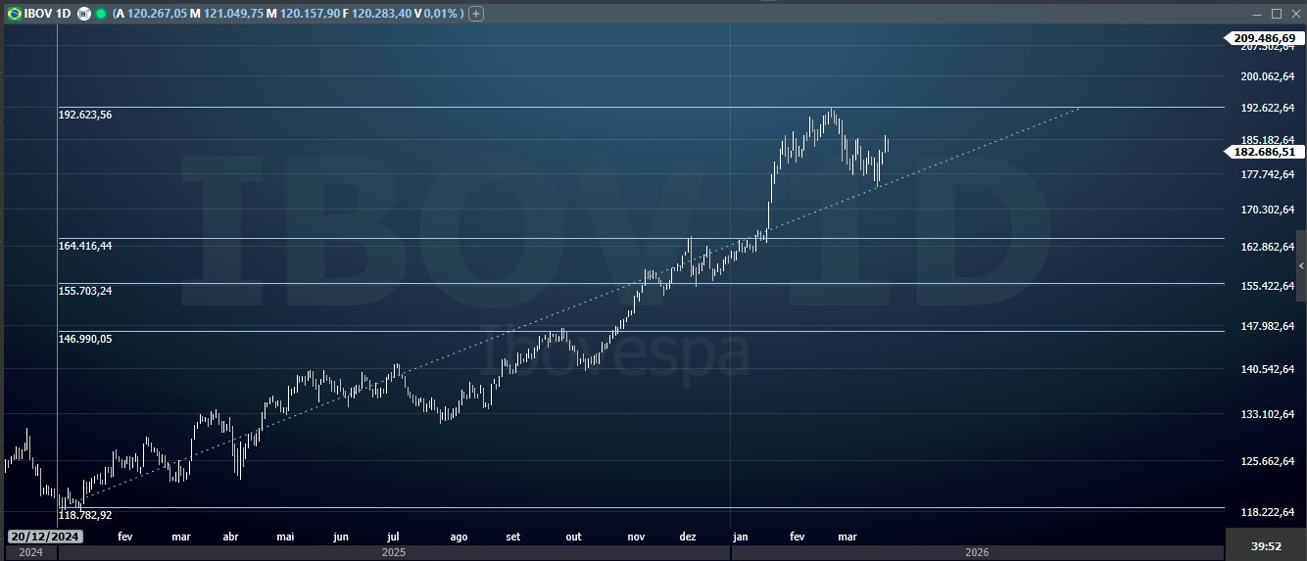The image size is (1307, 561).
Task: Select the 164.416,44 level label
Action: tap(85, 246)
